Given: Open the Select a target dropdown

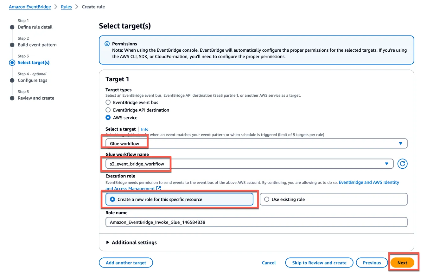Looking at the screenshot, I should [256, 144].
